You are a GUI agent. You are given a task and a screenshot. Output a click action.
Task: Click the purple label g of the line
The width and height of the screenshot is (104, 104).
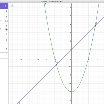tap(20, 103)
